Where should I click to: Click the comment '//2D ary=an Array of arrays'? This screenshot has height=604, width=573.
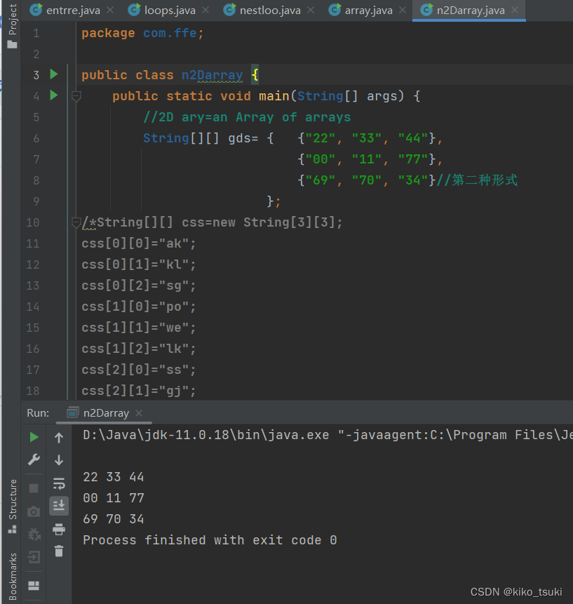click(x=247, y=117)
